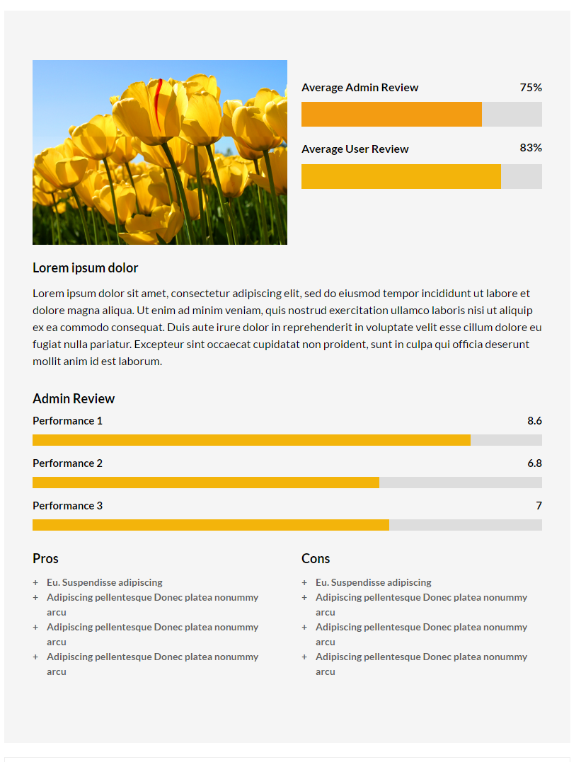Viewport: 581px width, 762px height.
Task: Click the 'Admin Review' section heading
Action: click(x=74, y=398)
